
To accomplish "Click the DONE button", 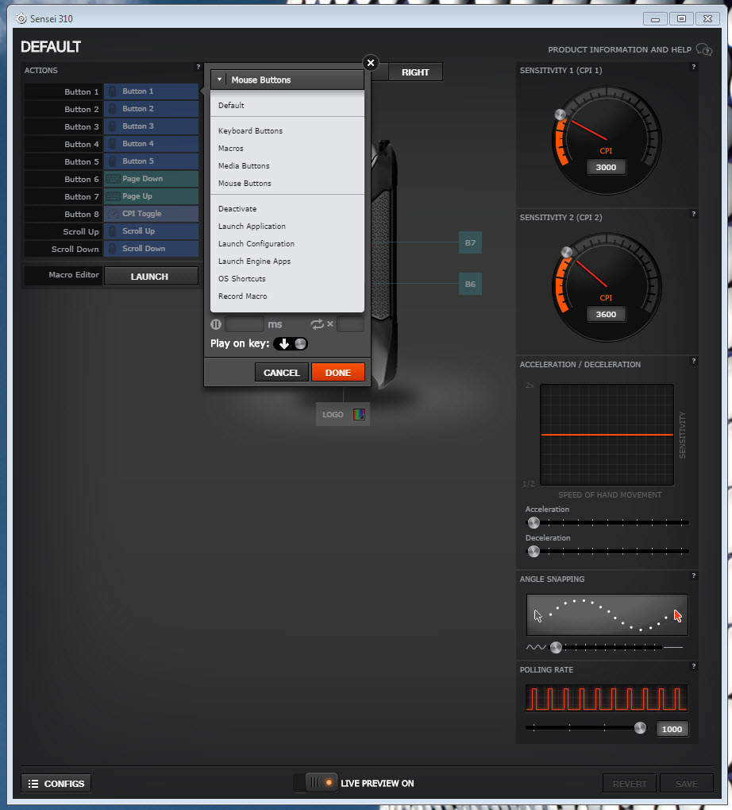I will pos(338,373).
